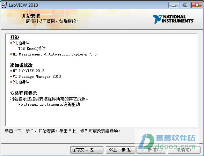Screen dimensions: 204x156
Task: Go back with the <<上一步(B) button
Action: 121,150
